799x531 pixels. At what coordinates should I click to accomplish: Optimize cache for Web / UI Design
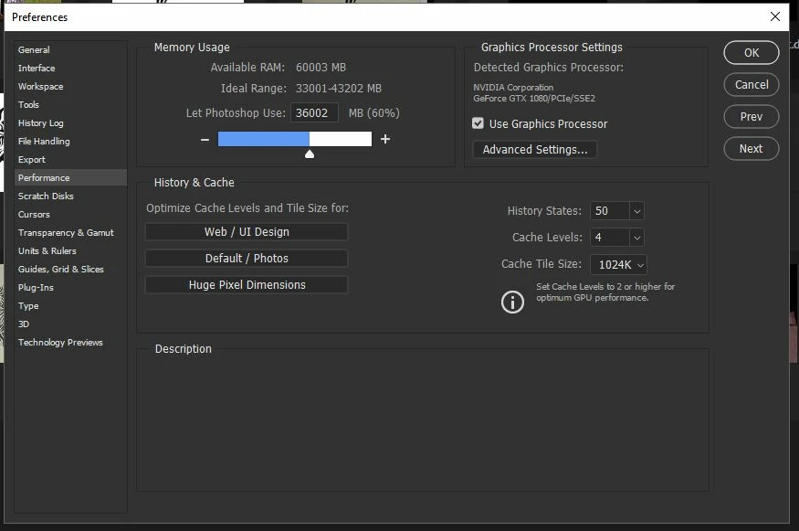[x=247, y=231]
